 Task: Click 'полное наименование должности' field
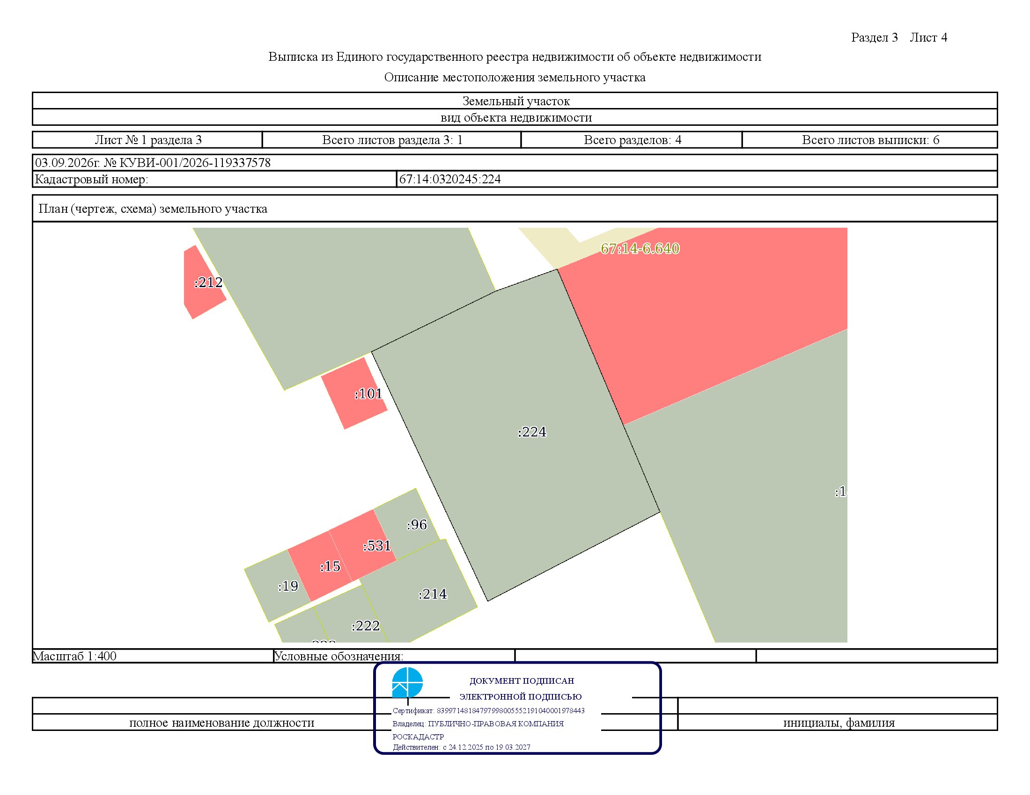tap(221, 723)
